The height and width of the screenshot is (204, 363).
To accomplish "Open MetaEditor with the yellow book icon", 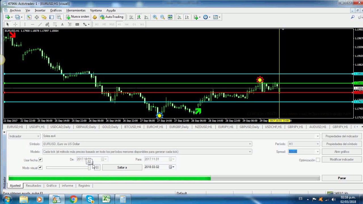I will point(95,17).
